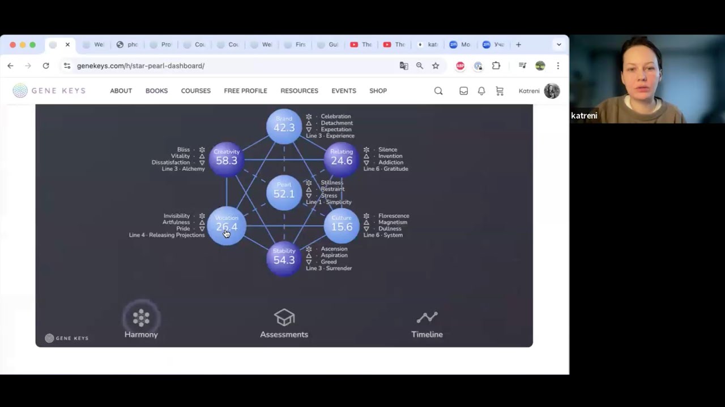The width and height of the screenshot is (725, 407).
Task: Open the FREE PROFILE menu
Action: [245, 91]
